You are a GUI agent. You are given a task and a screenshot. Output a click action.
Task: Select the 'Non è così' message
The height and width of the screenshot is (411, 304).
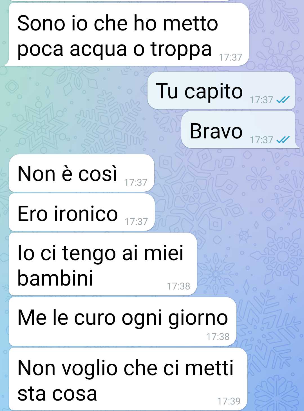click(x=82, y=173)
